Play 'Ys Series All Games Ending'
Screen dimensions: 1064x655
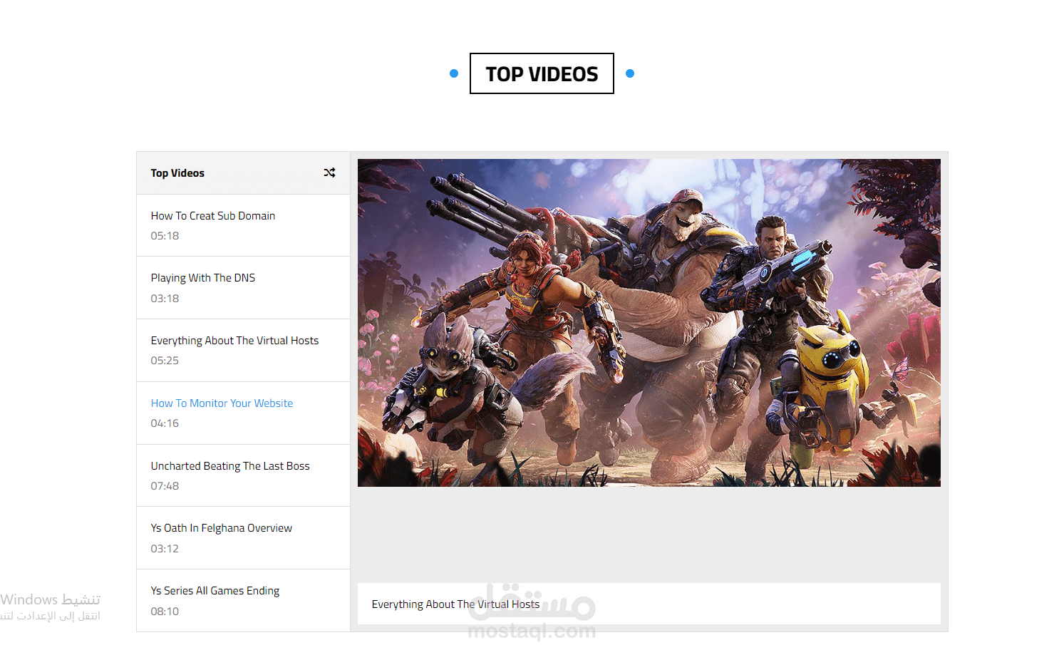pos(215,591)
